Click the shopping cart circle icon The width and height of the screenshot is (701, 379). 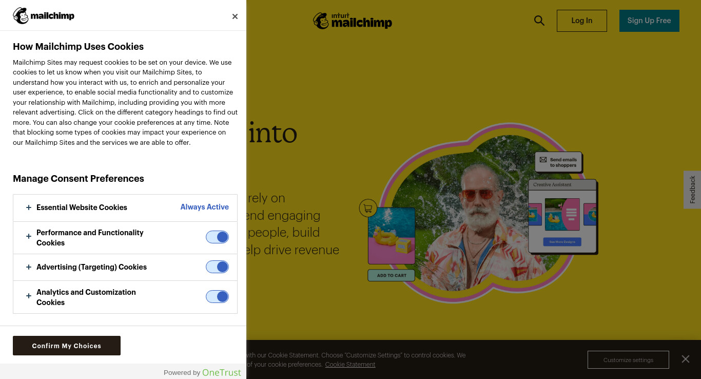[x=368, y=208]
